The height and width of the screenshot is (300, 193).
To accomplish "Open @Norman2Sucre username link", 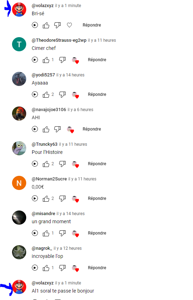I will tap(49, 179).
